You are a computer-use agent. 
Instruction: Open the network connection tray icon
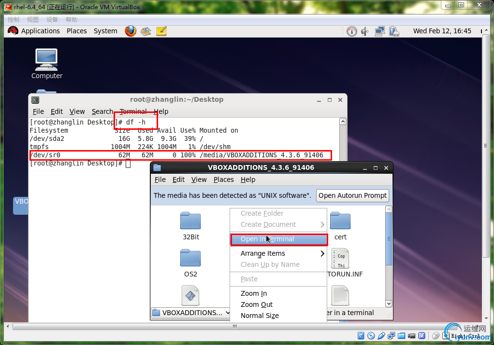(x=379, y=31)
